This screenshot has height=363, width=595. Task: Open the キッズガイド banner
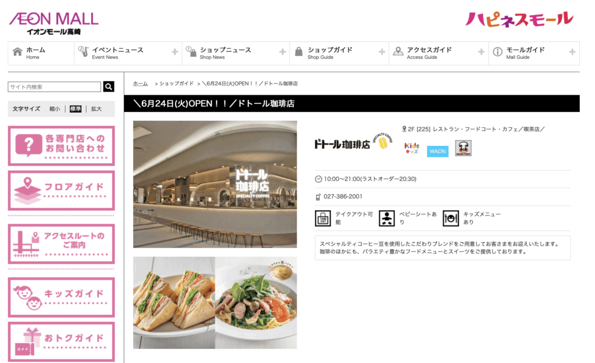click(62, 297)
